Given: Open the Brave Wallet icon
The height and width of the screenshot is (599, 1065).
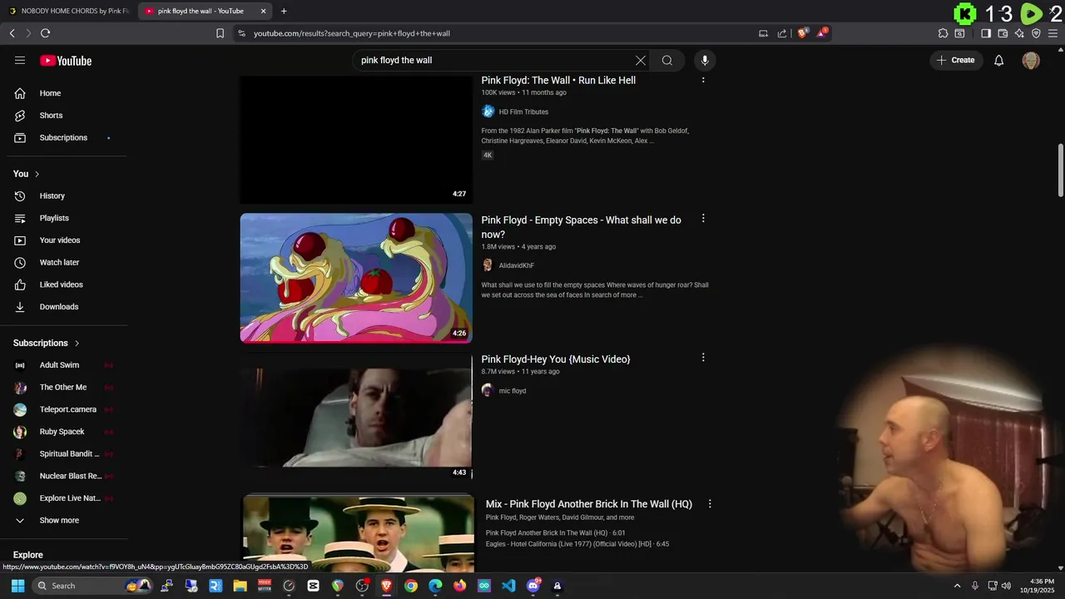Looking at the screenshot, I should tap(1003, 33).
